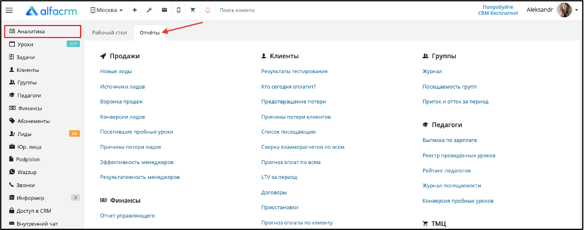Click the envelope mail icon
Screen dimensions: 584x230
[x=164, y=10]
